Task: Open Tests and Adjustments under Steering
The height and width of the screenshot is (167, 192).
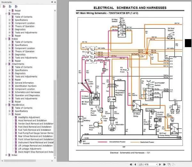Action: pyautogui.click(x=26, y=33)
